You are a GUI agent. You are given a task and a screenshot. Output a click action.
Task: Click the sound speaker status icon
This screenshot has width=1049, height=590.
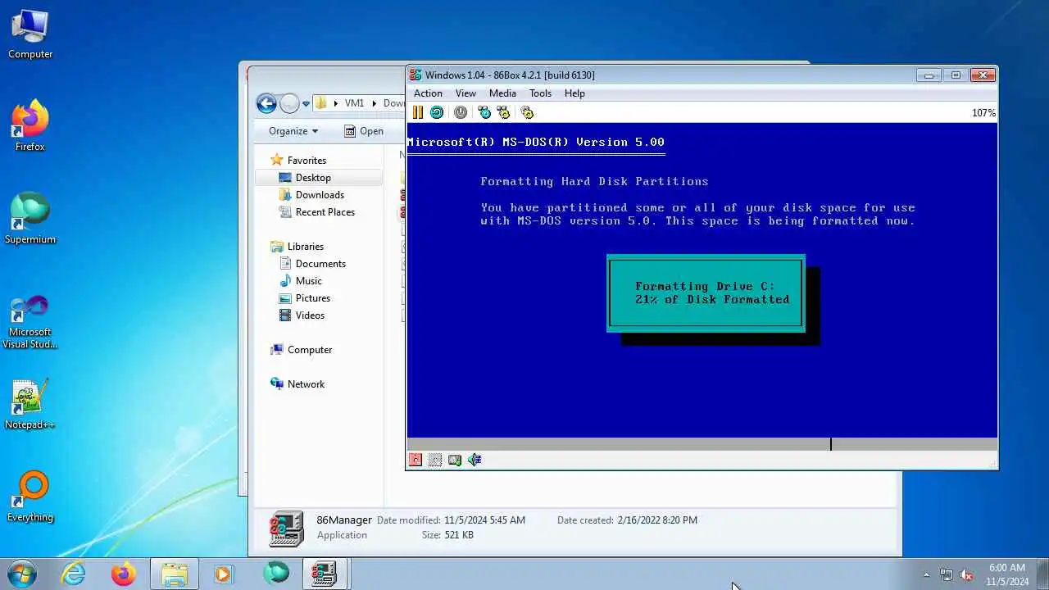pyautogui.click(x=475, y=460)
